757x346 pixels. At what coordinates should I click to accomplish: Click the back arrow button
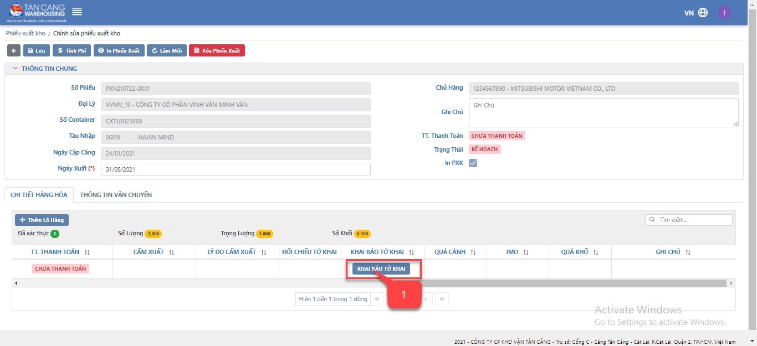tap(14, 50)
